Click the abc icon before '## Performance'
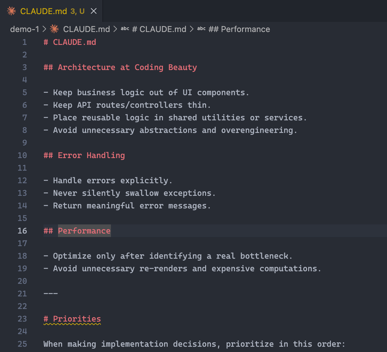The height and width of the screenshot is (352, 387). point(201,29)
